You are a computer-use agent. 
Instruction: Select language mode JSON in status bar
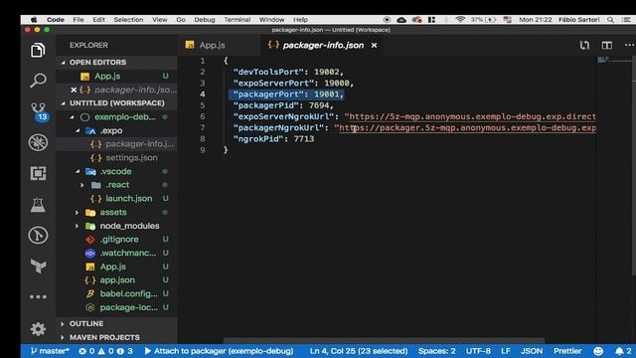(532, 351)
